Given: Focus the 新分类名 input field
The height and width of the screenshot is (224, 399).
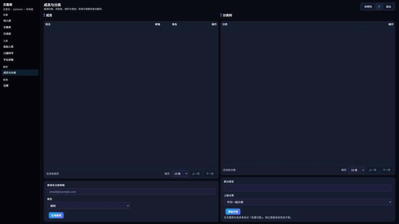Looking at the screenshot, I should [x=308, y=188].
